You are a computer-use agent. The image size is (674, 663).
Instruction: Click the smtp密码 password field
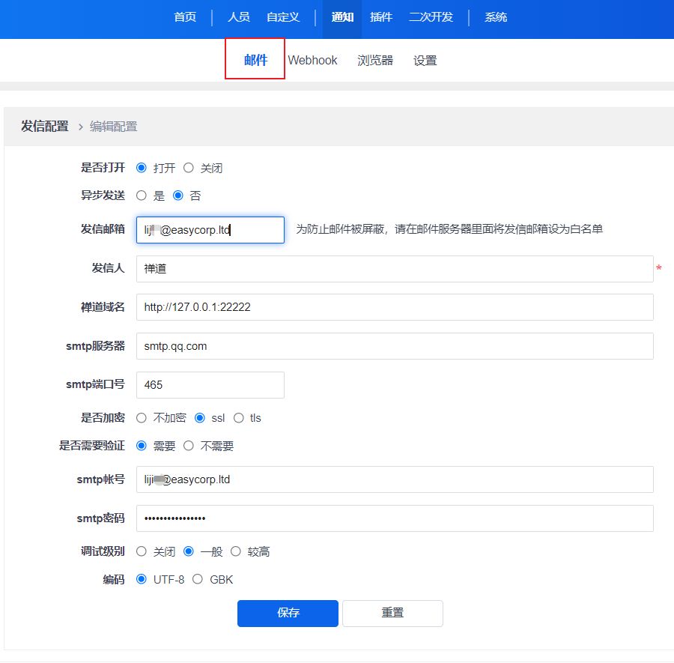395,518
